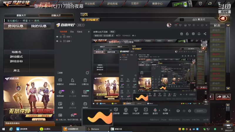235x132 pixels.
Task: Click the room search icon in CrossFire
Action: point(84,15)
